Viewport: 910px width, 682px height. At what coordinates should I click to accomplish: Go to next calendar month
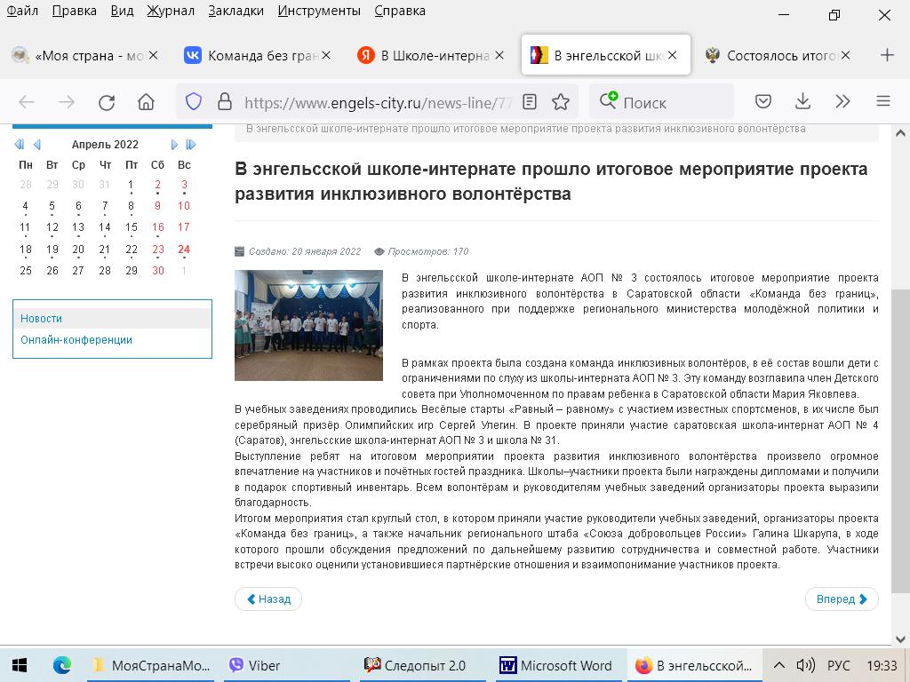click(x=173, y=145)
